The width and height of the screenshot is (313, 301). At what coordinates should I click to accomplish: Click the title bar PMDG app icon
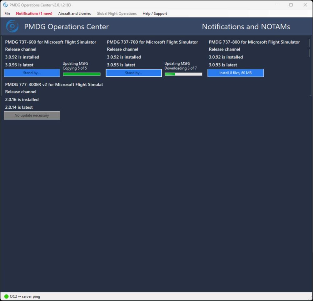click(x=5, y=5)
